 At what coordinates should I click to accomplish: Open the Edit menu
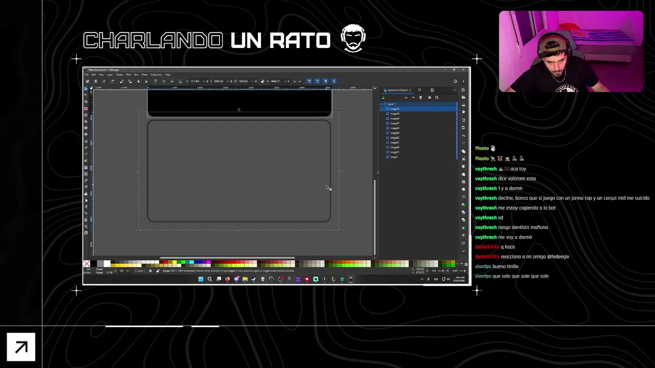tap(94, 75)
